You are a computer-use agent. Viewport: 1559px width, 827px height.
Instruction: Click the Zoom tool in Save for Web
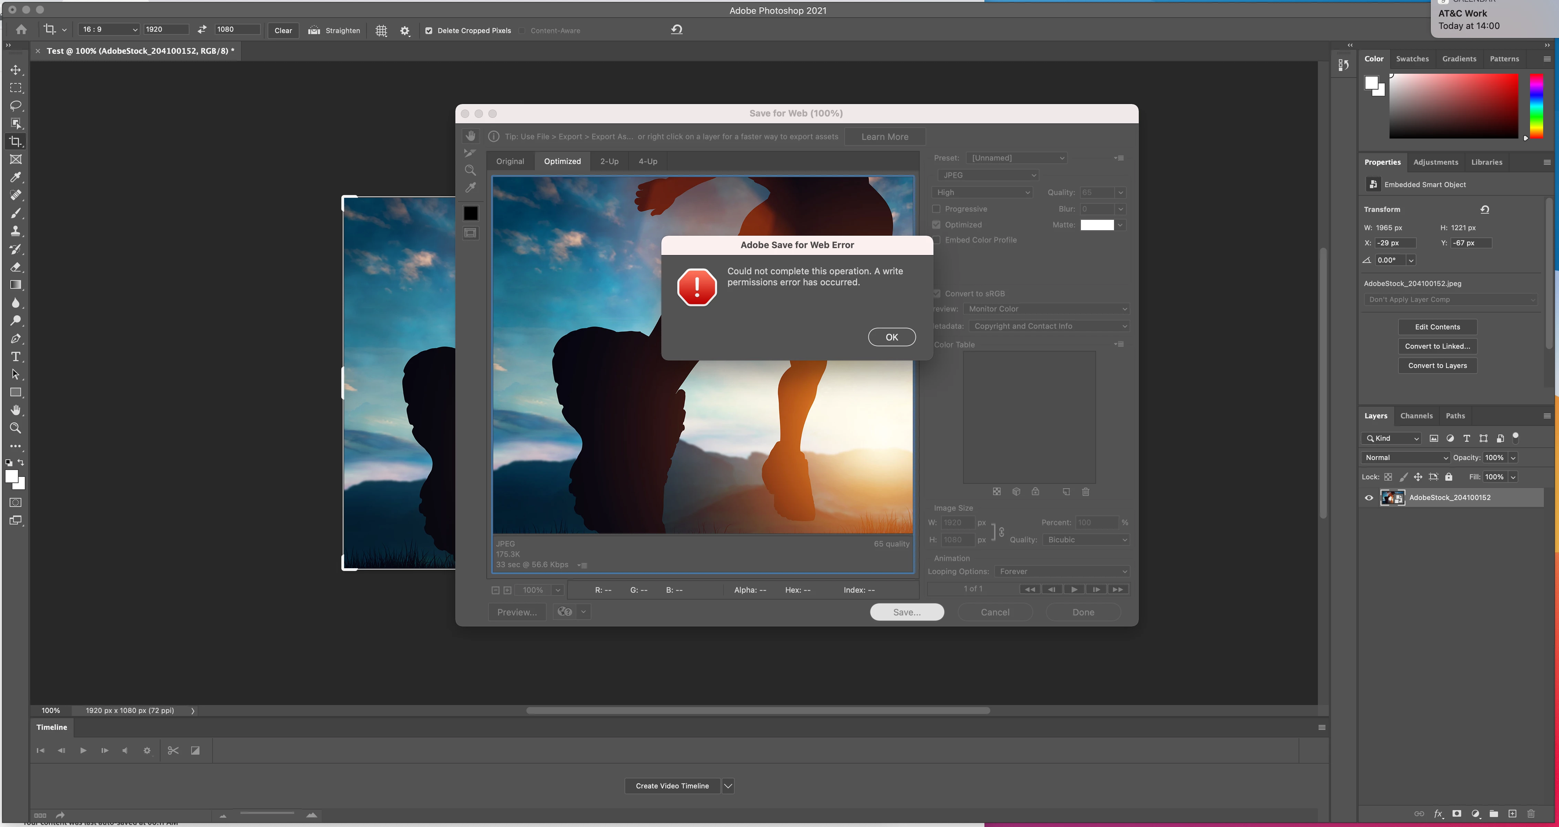click(470, 170)
